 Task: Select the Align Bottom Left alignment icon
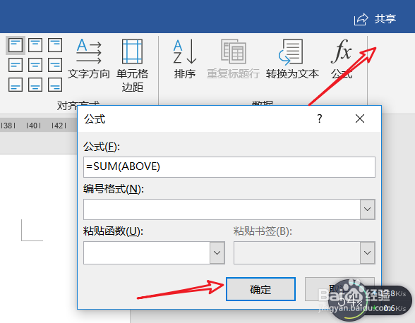point(16,85)
